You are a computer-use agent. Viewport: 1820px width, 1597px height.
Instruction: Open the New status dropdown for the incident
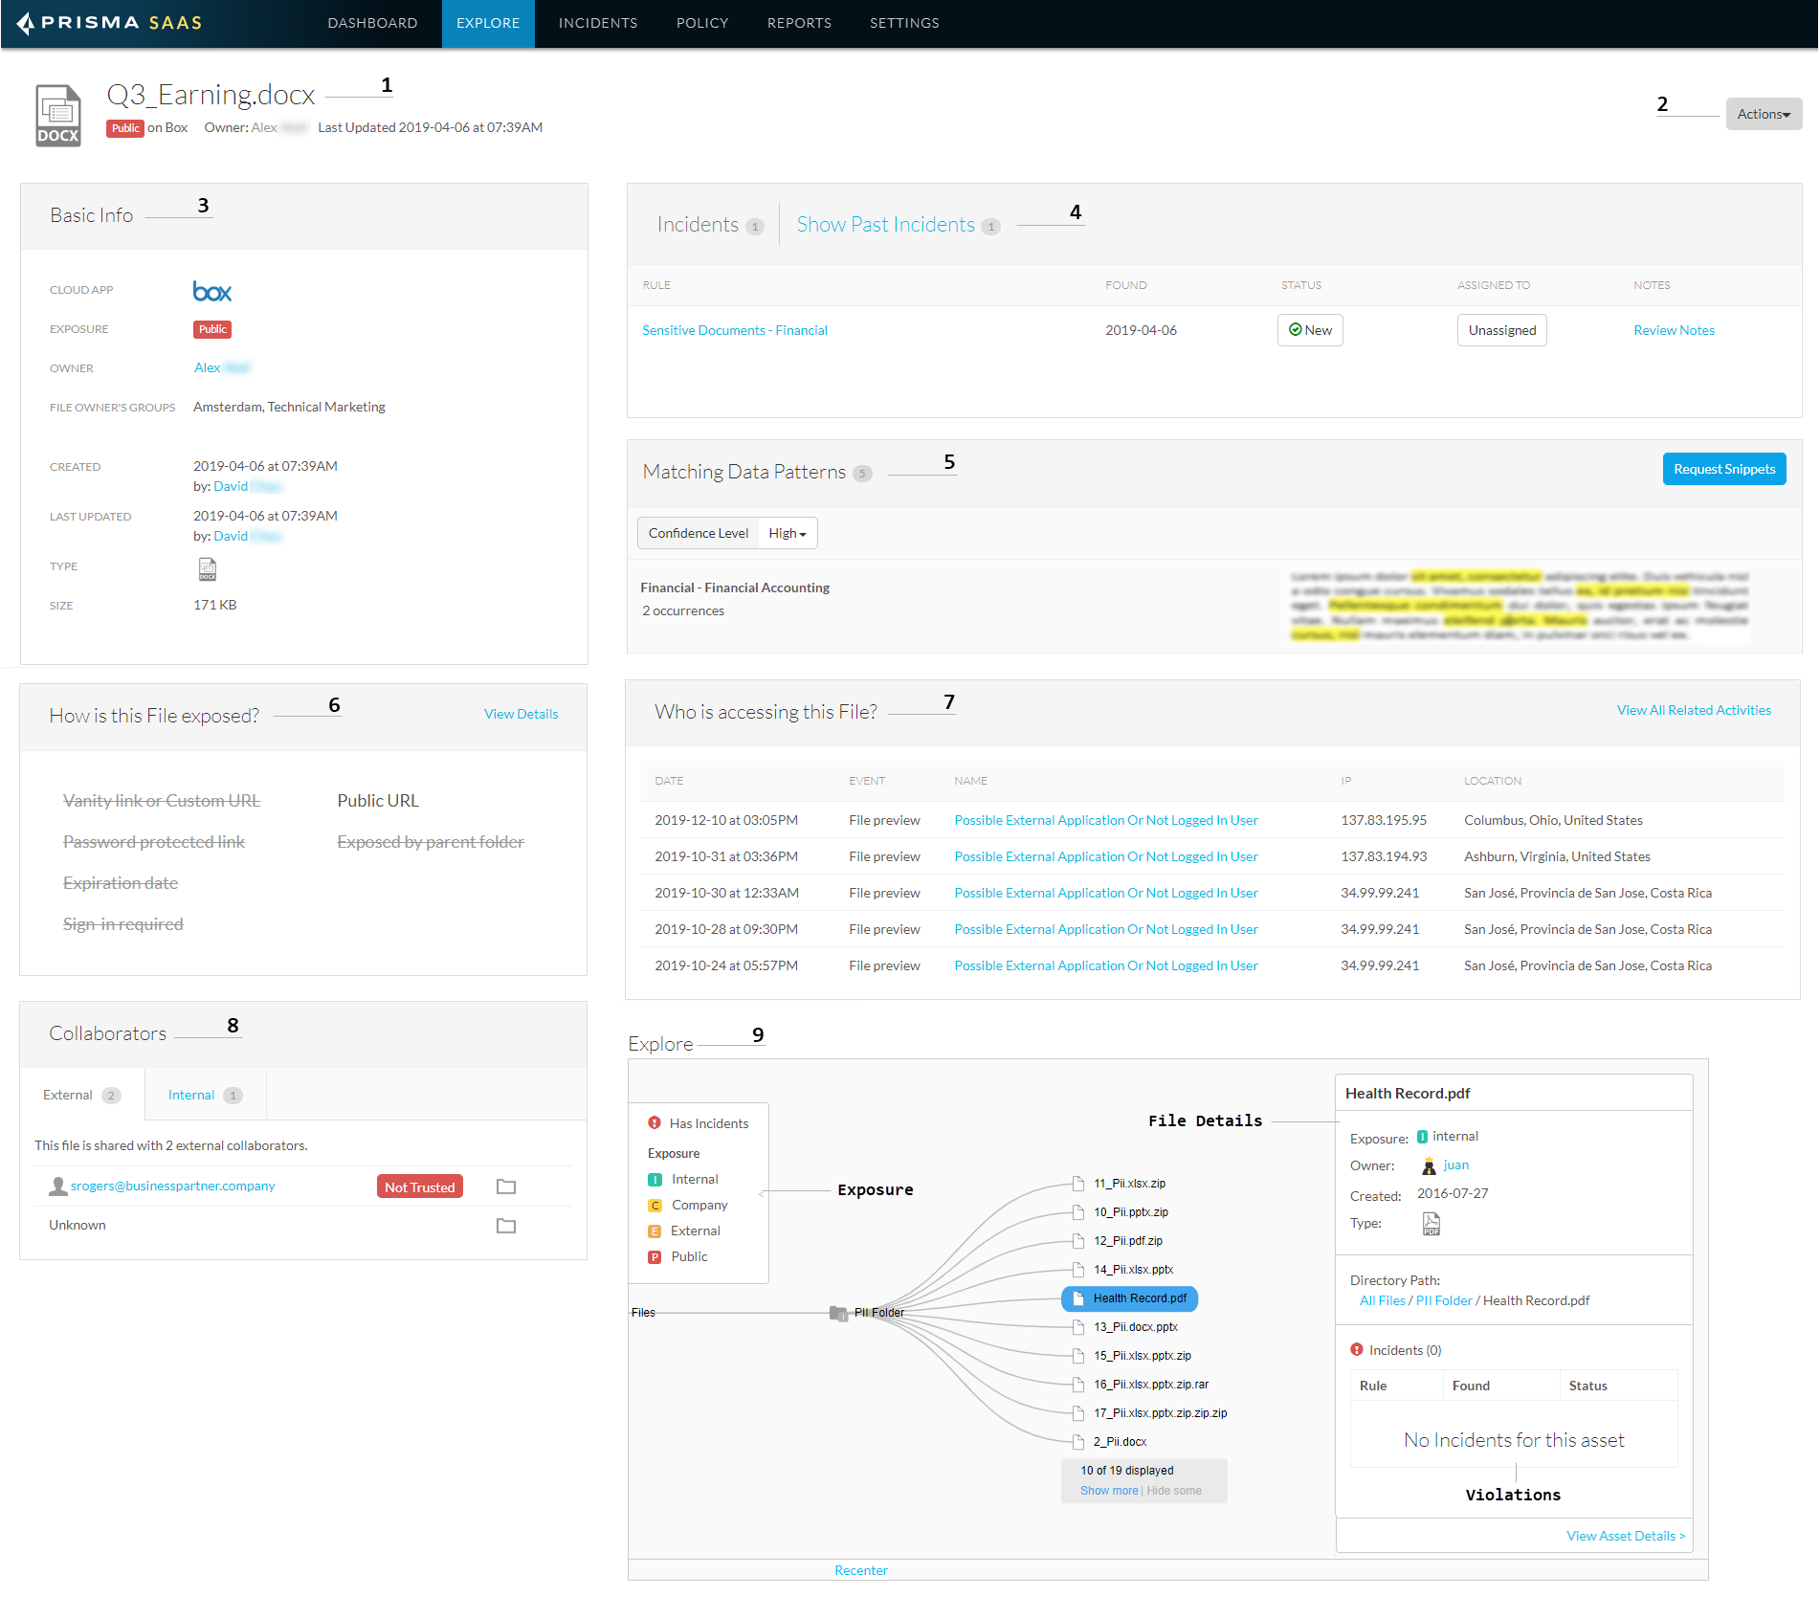click(1309, 330)
